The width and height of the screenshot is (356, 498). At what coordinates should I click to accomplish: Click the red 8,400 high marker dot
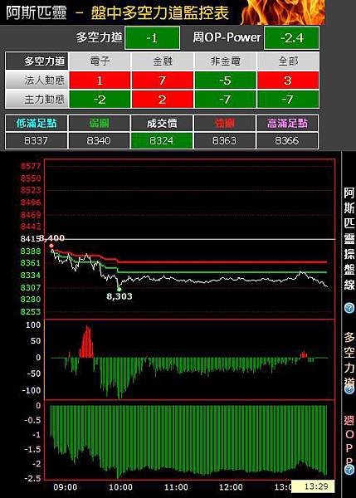click(x=51, y=246)
